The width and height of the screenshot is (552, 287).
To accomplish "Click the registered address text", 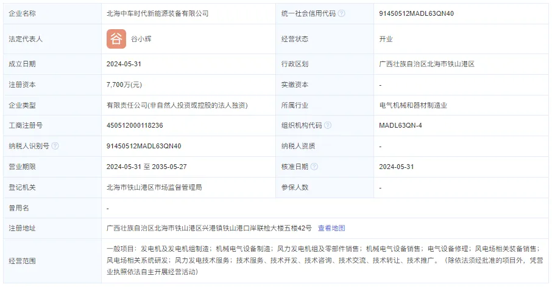I will (209, 229).
